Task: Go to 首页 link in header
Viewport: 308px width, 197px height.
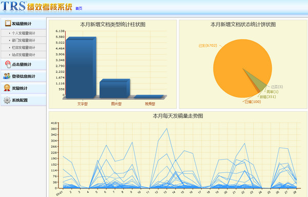Action: click(79, 8)
